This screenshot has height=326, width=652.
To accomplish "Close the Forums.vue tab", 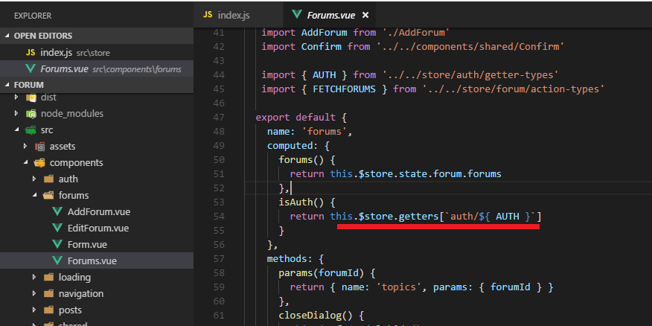I will 365,16.
